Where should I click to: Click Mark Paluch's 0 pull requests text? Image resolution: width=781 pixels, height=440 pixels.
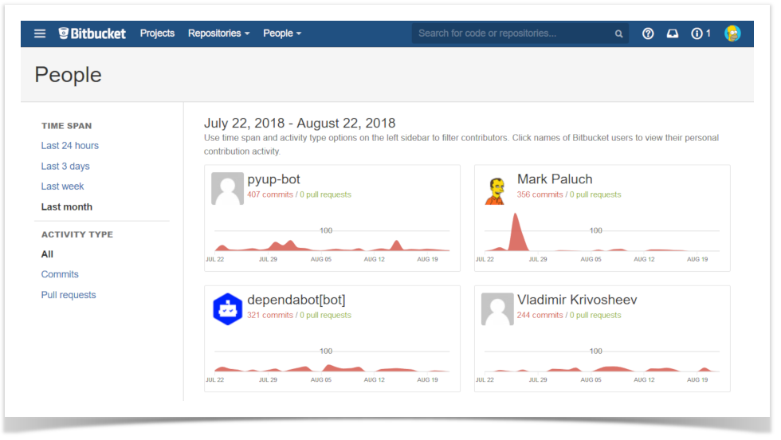click(x=595, y=194)
